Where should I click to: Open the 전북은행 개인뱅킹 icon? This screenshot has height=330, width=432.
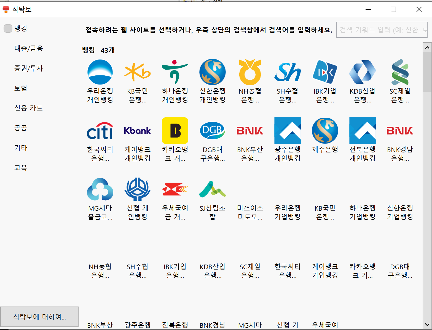363,131
